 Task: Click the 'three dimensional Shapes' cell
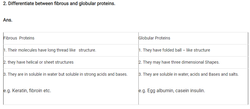point(193,62)
